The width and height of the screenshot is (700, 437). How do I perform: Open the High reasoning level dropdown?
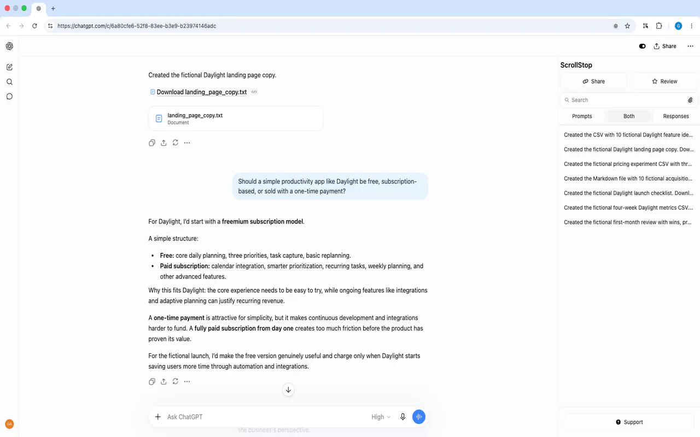(x=381, y=417)
